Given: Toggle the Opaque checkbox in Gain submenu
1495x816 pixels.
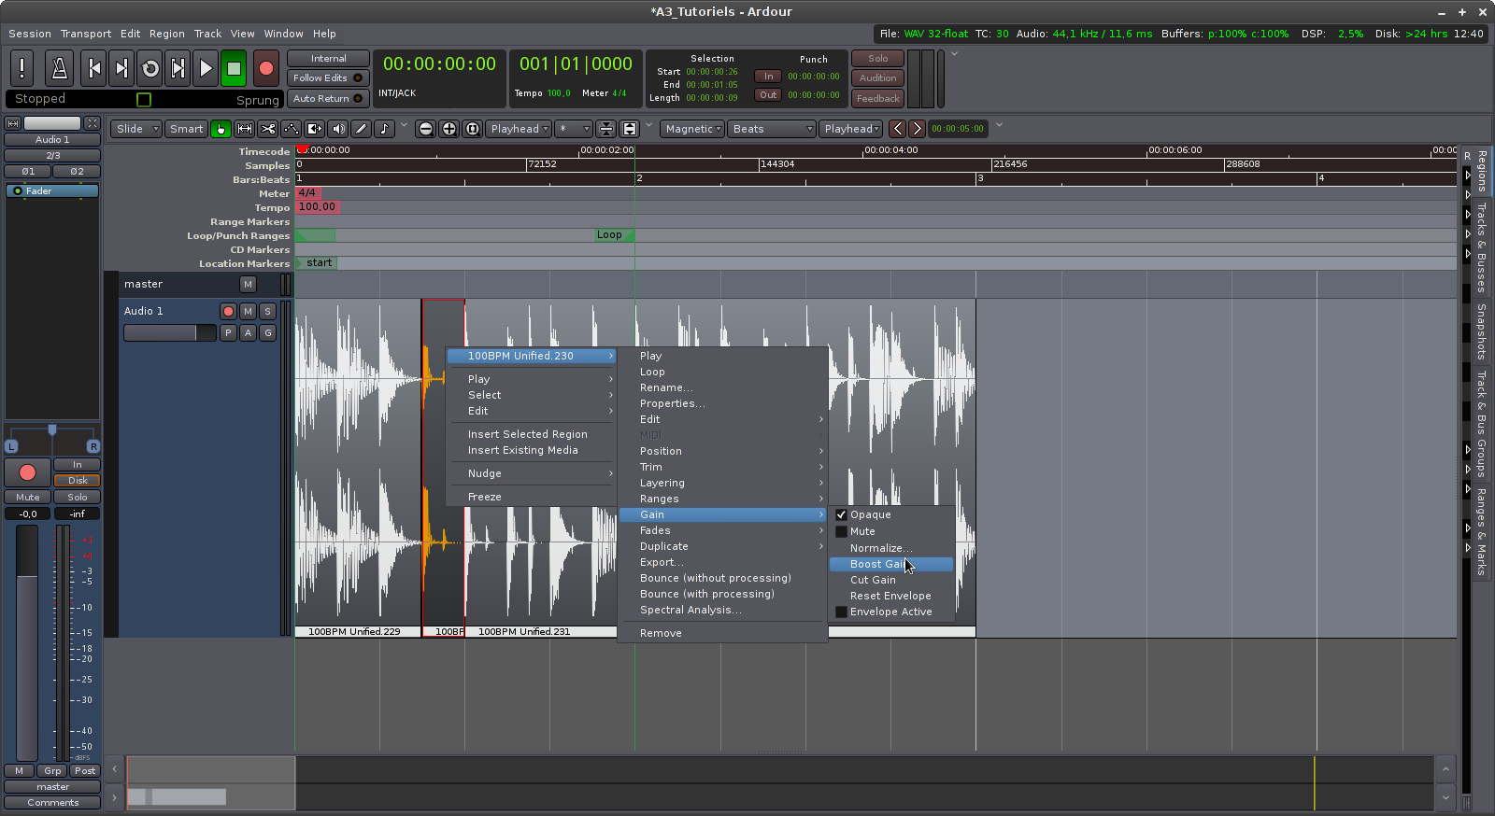Looking at the screenshot, I should 841,515.
